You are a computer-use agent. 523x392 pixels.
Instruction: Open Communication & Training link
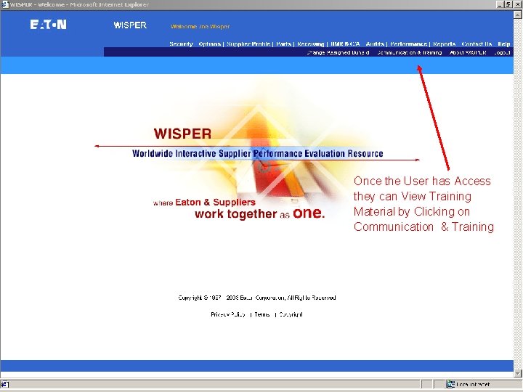tap(410, 53)
